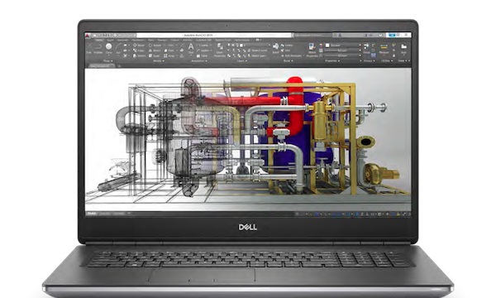This screenshot has width=496, height=298.
Task: Open the AutoCAD application menu logo
Action: point(88,36)
